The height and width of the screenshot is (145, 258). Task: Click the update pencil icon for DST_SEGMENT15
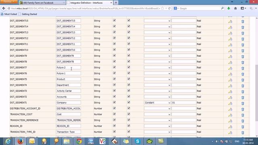coord(230,21)
